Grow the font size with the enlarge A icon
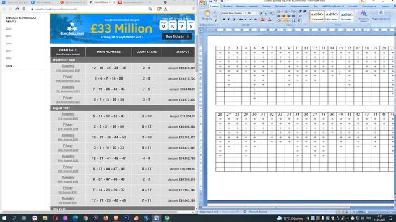The height and width of the screenshot is (222, 396). pos(261,13)
